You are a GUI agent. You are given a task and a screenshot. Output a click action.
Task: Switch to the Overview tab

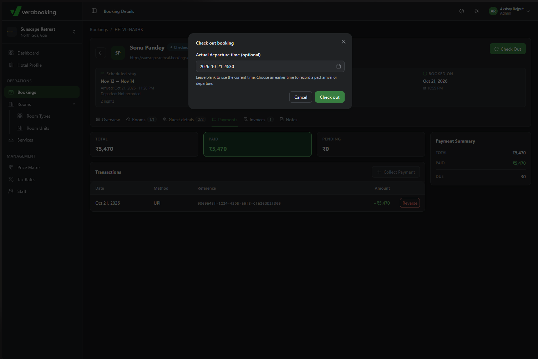point(108,120)
